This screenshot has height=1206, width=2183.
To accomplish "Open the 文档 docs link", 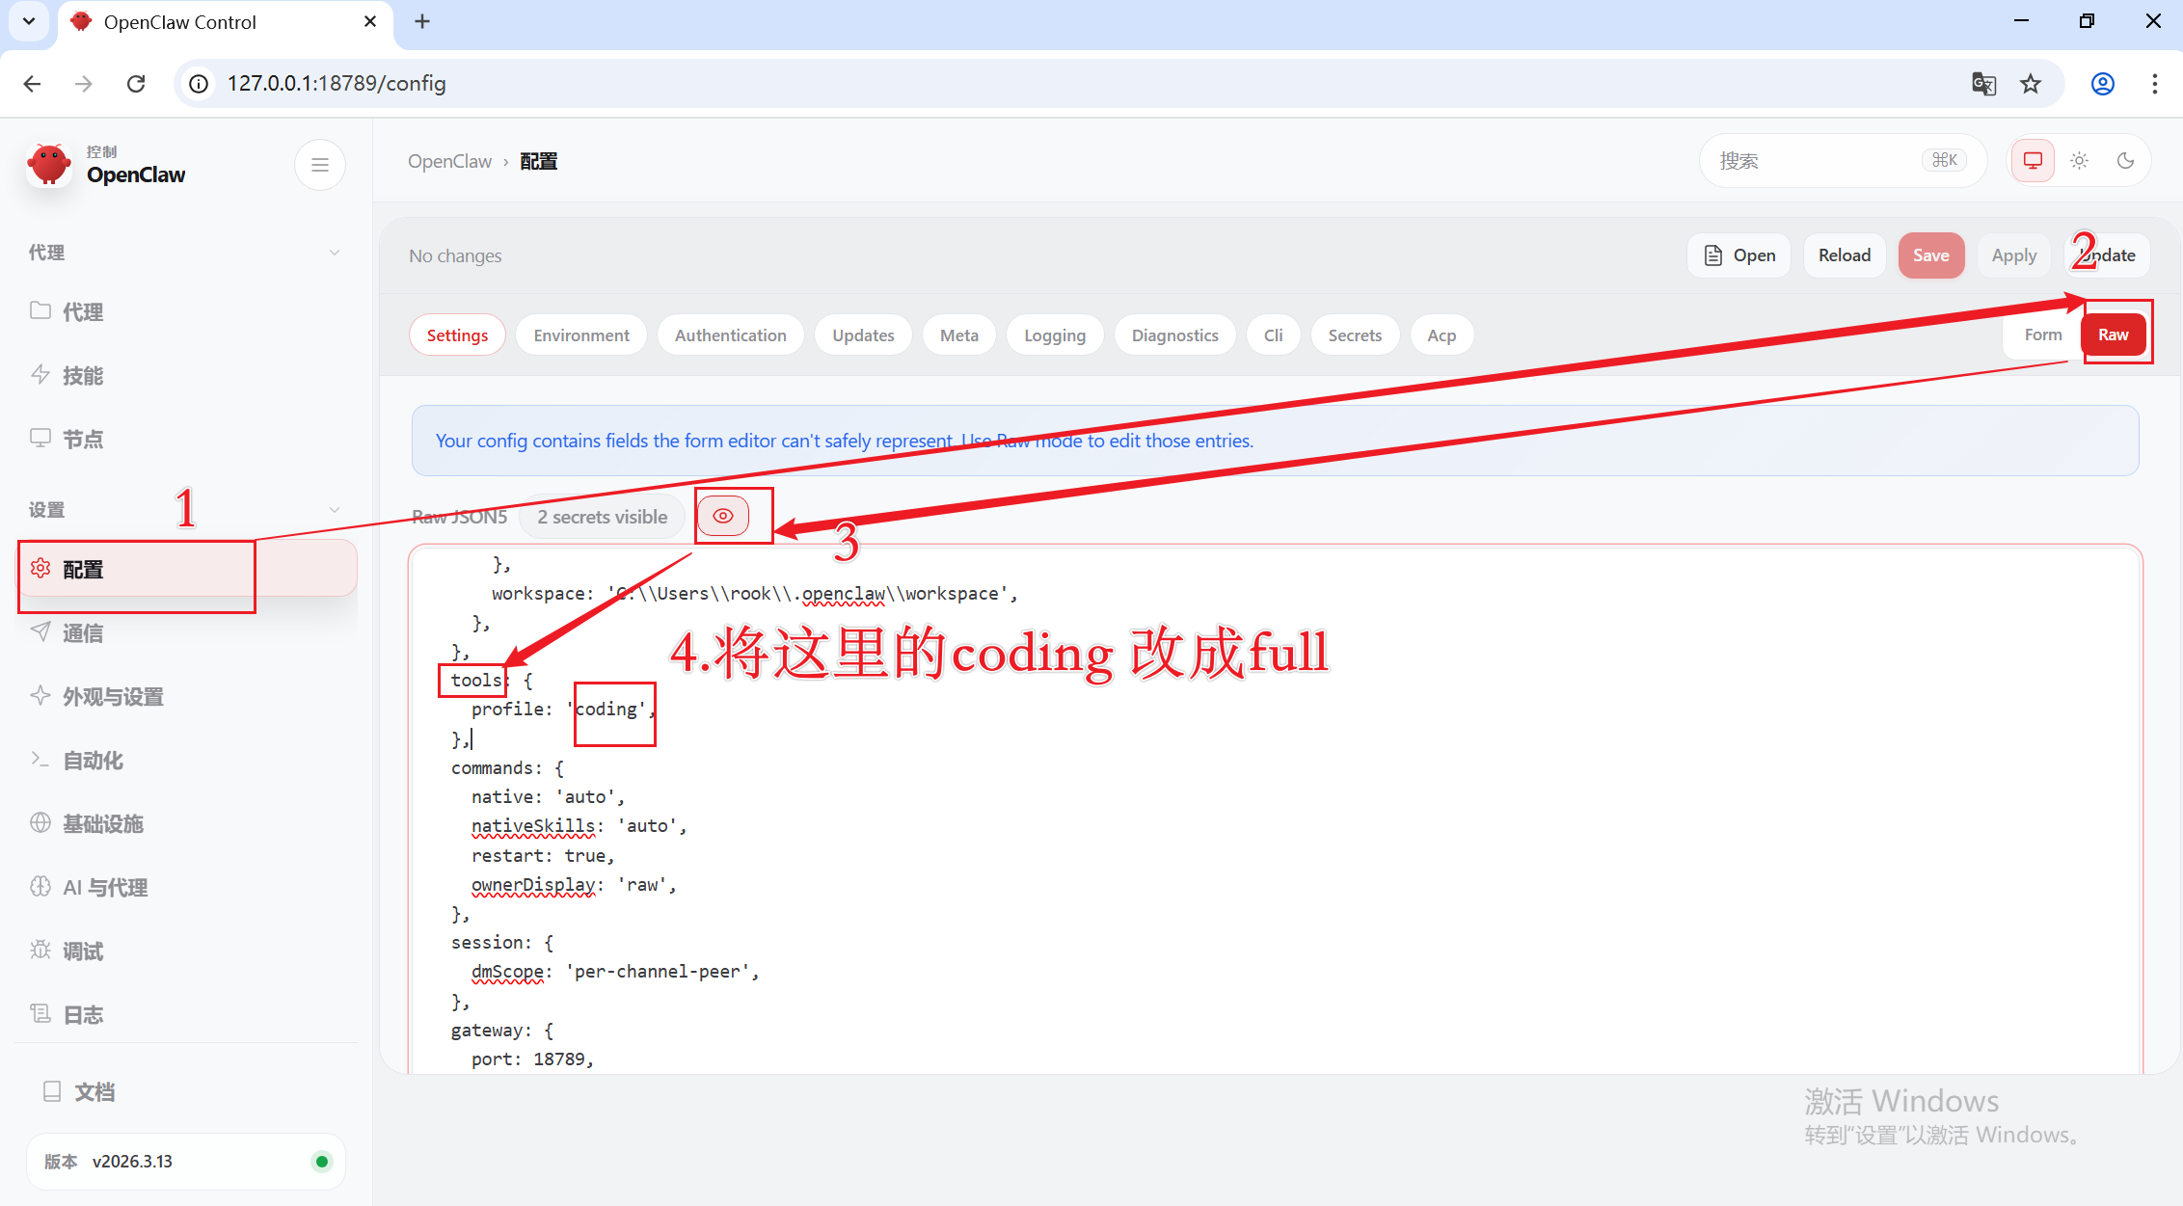I will tap(186, 1091).
